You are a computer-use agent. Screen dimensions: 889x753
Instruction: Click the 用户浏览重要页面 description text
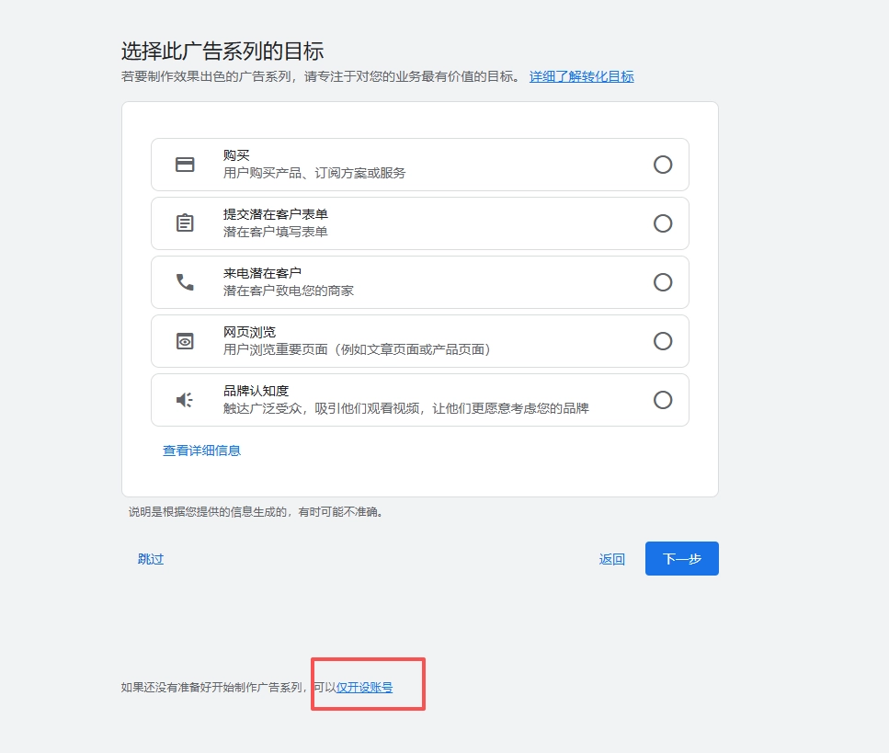pyautogui.click(x=357, y=349)
